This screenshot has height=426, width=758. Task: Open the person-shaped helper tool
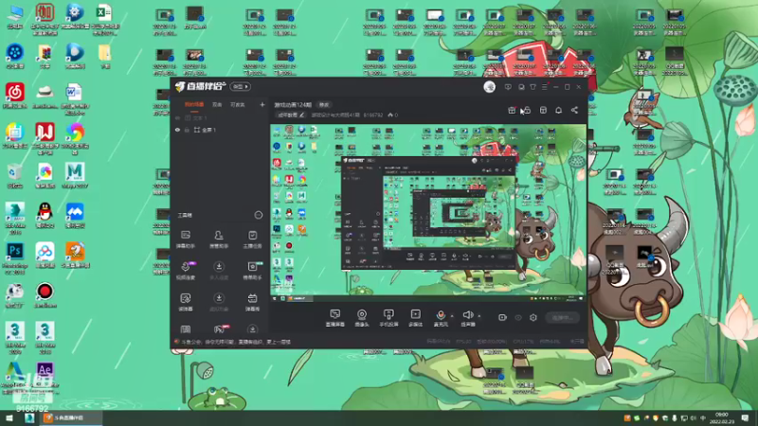(x=219, y=240)
